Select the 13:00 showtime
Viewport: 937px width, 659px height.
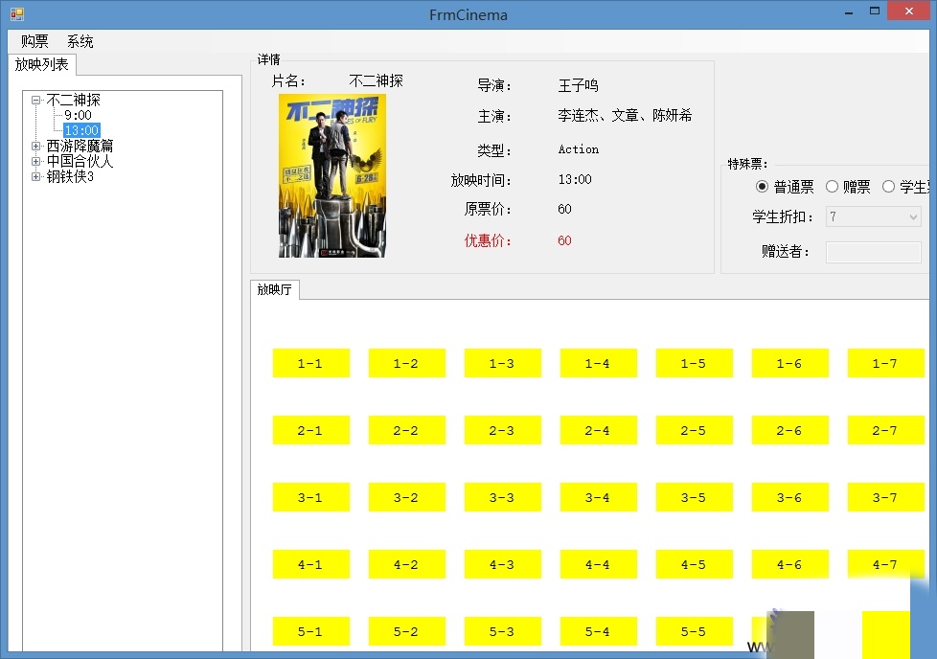click(81, 130)
